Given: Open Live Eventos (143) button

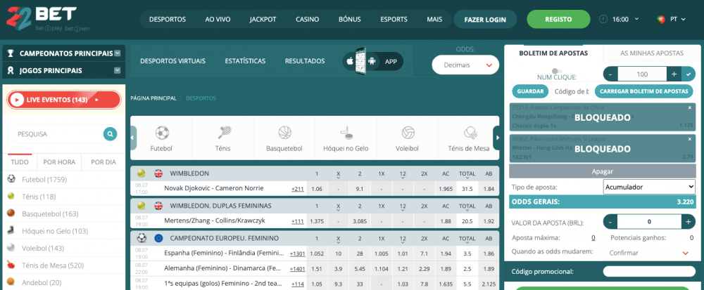Looking at the screenshot, I should [x=64, y=100].
